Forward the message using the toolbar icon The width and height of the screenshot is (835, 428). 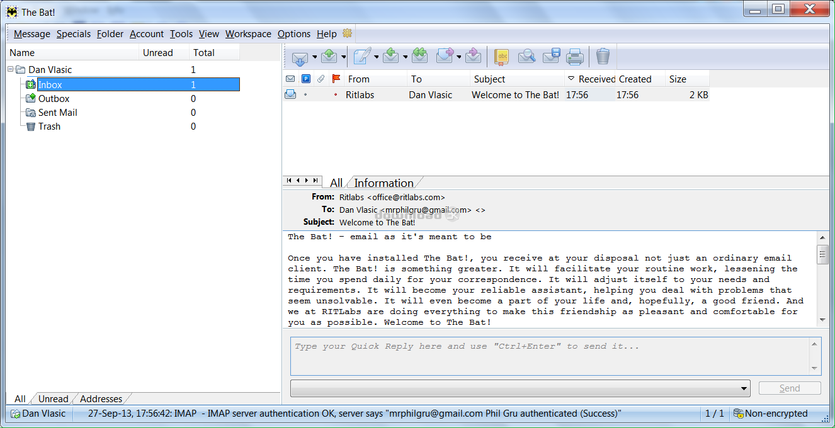click(445, 57)
